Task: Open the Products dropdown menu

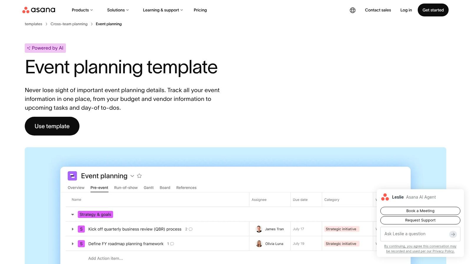Action: (x=82, y=10)
